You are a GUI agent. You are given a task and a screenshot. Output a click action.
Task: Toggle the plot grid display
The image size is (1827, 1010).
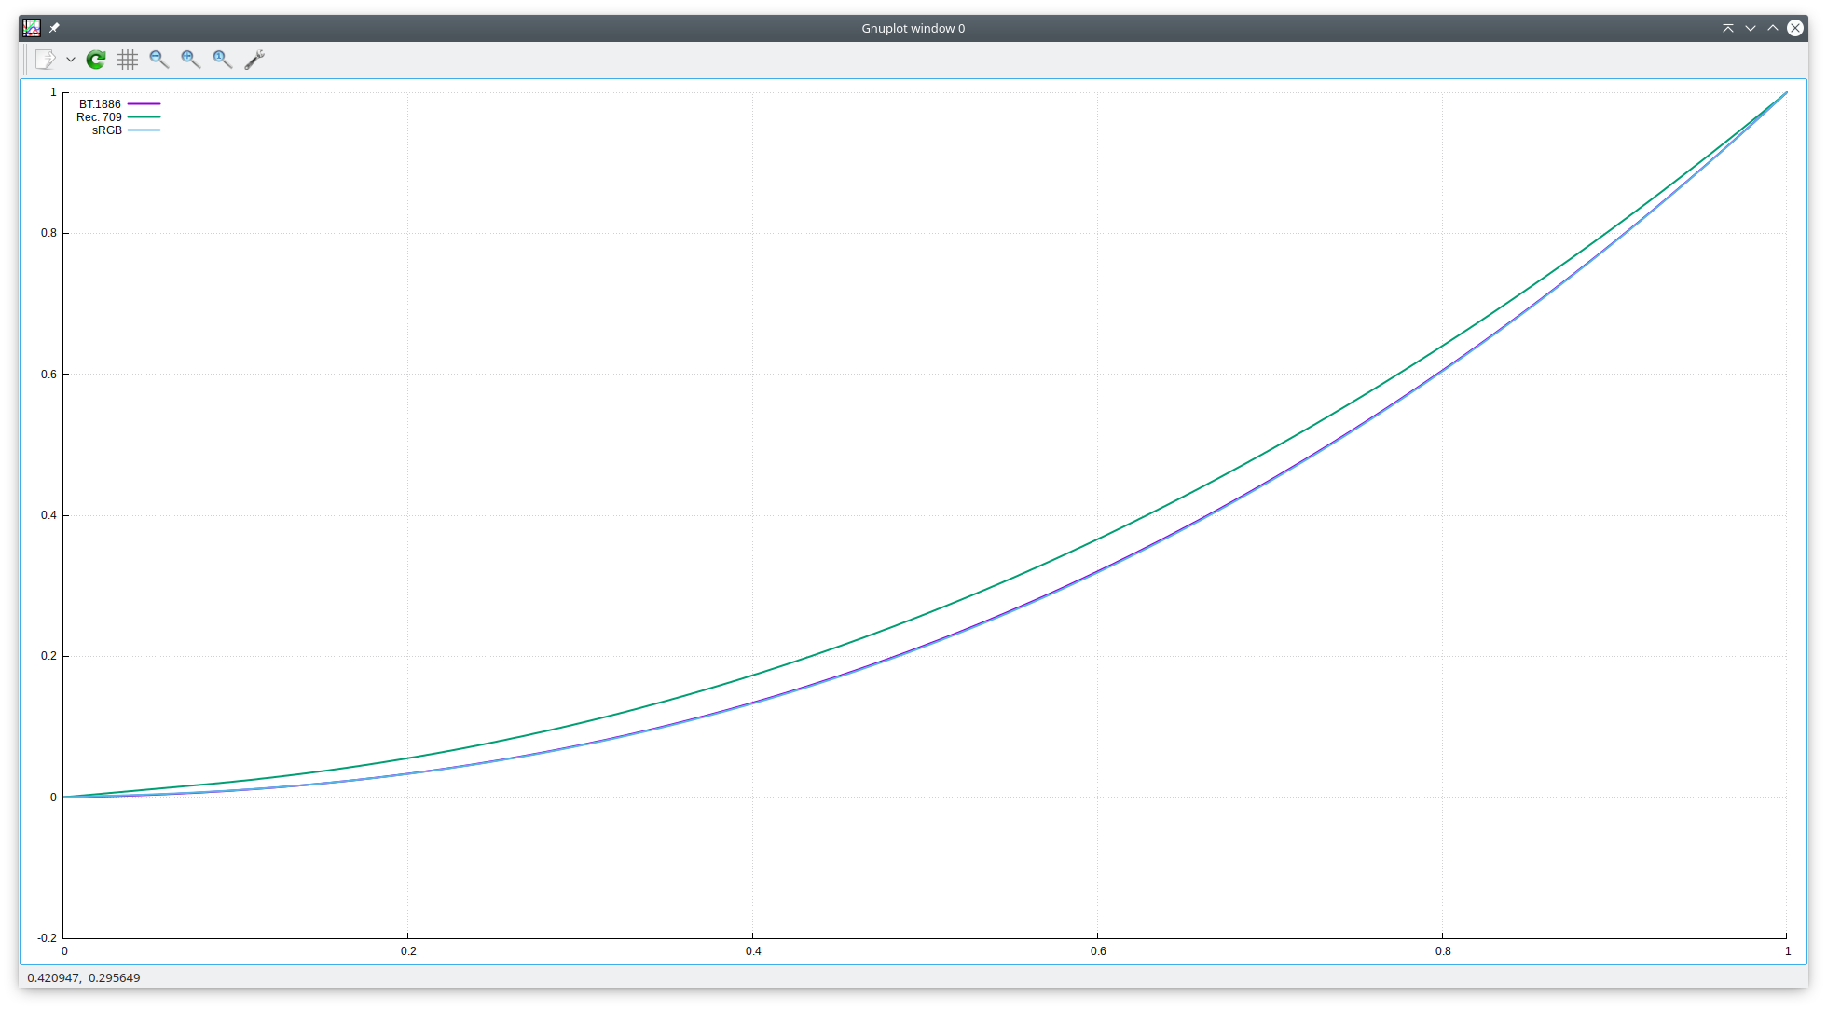point(128,60)
